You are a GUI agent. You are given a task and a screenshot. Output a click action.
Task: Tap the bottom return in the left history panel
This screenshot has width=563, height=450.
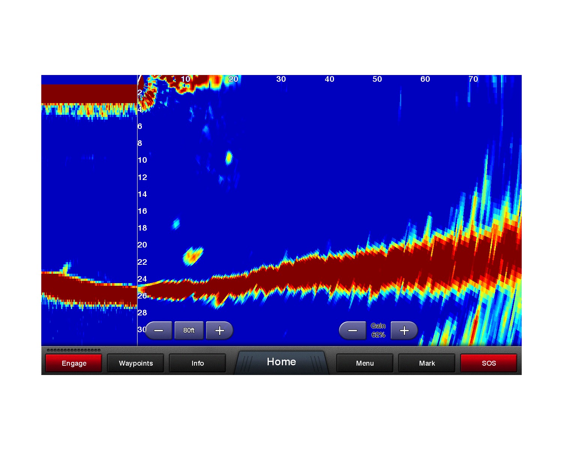[x=89, y=288]
